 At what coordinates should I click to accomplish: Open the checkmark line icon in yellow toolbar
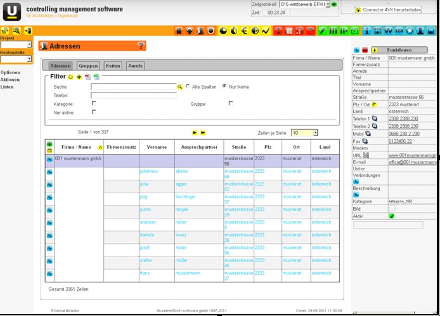266,30
